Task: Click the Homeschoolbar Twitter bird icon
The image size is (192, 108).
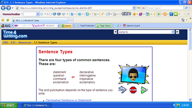Action: (54, 14)
